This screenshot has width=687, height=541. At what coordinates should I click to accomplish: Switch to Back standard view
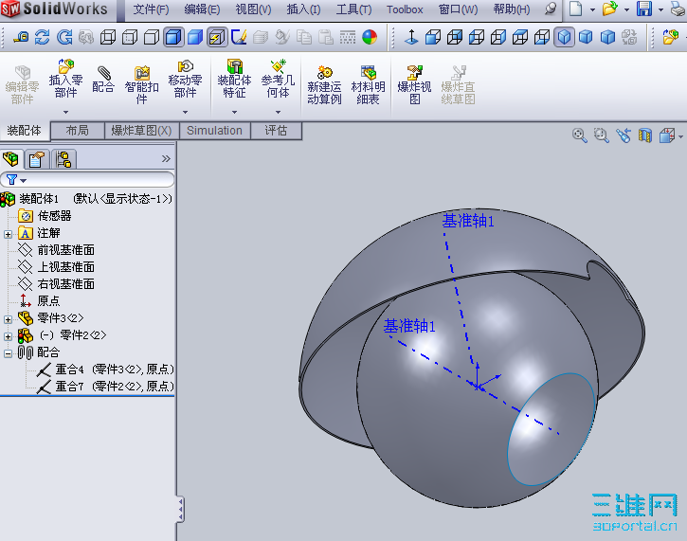(454, 37)
